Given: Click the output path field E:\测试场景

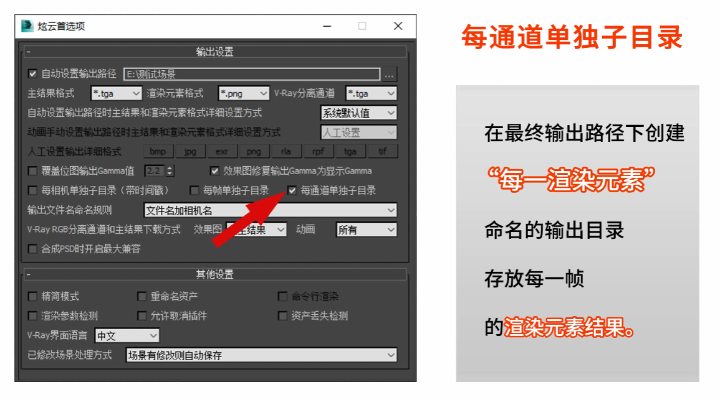Looking at the screenshot, I should (251, 75).
